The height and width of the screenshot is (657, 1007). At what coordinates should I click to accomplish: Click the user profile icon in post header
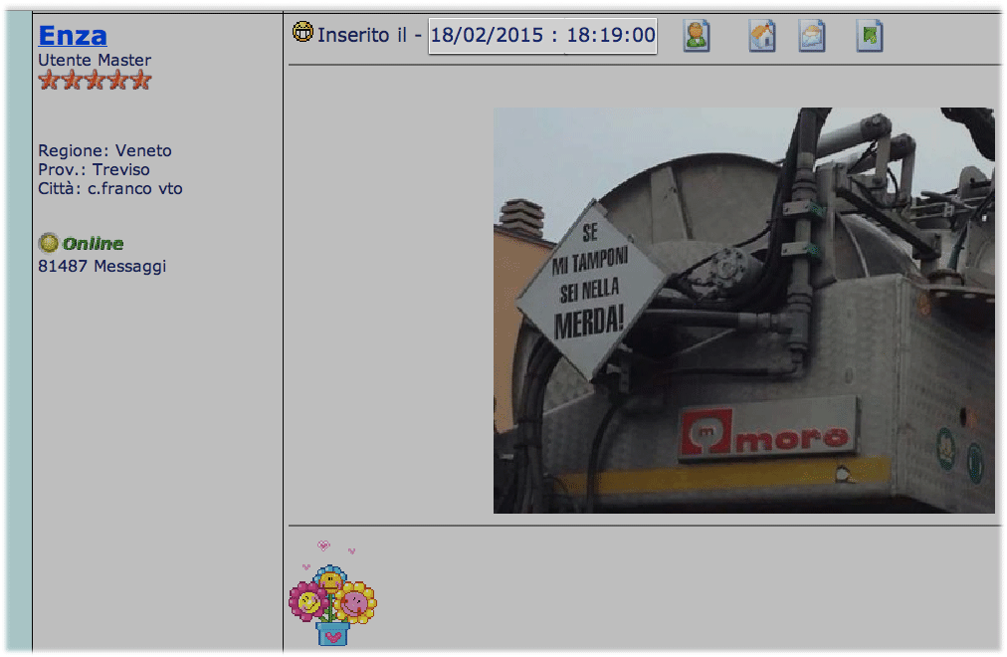pos(697,35)
